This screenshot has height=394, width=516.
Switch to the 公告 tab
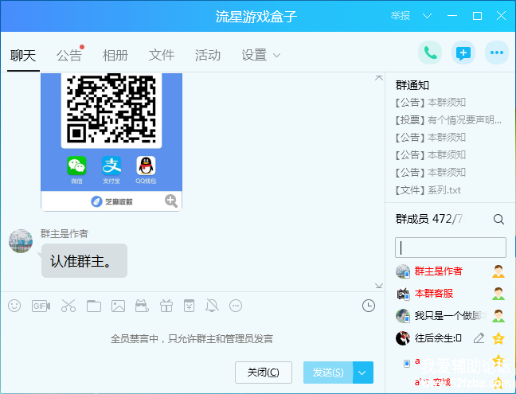pyautogui.click(x=69, y=55)
